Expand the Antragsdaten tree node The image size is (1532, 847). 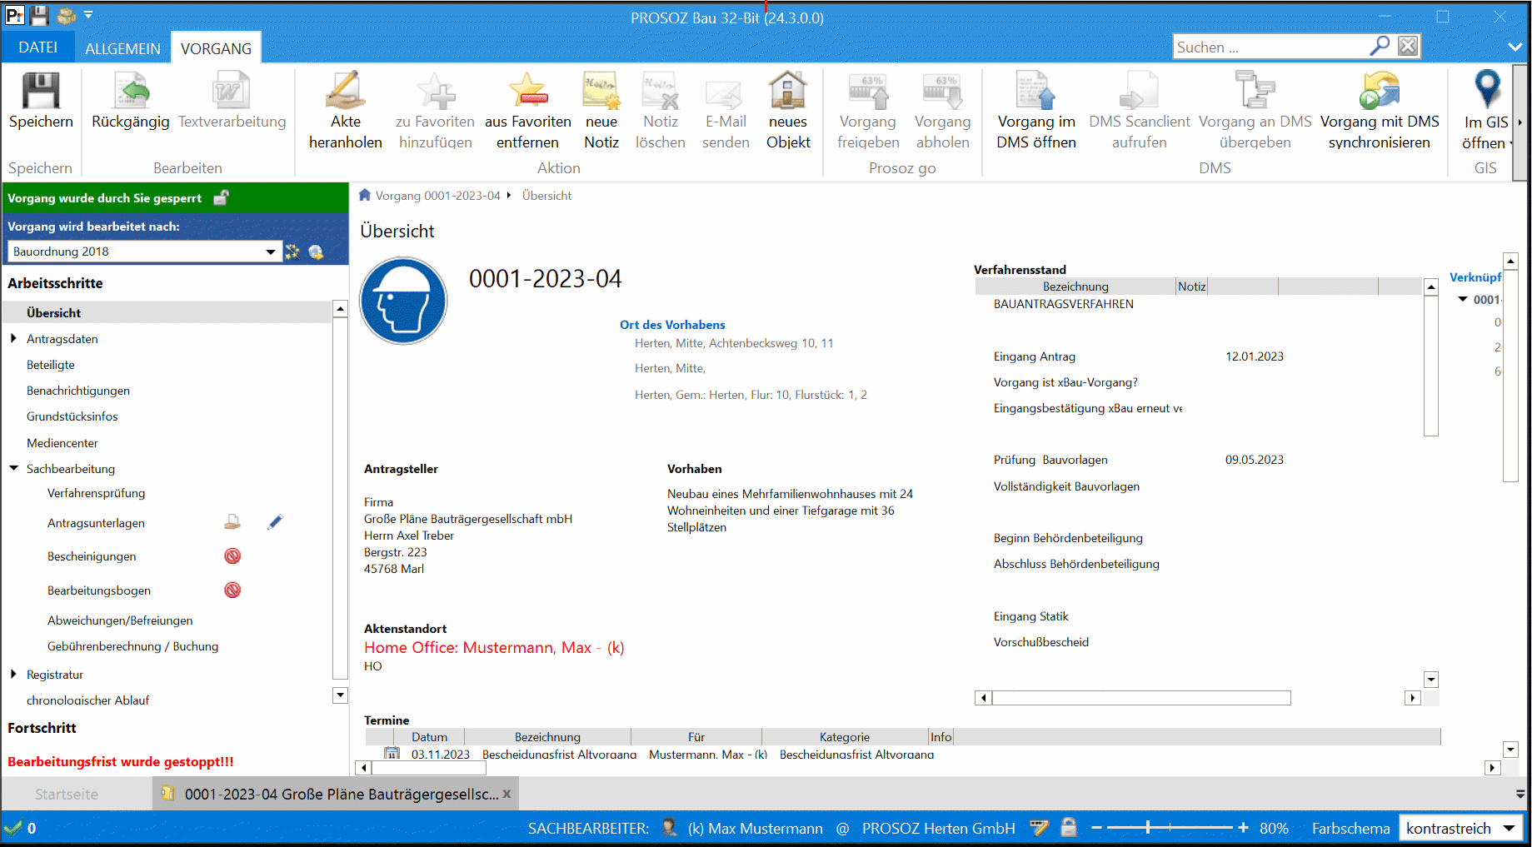(13, 338)
